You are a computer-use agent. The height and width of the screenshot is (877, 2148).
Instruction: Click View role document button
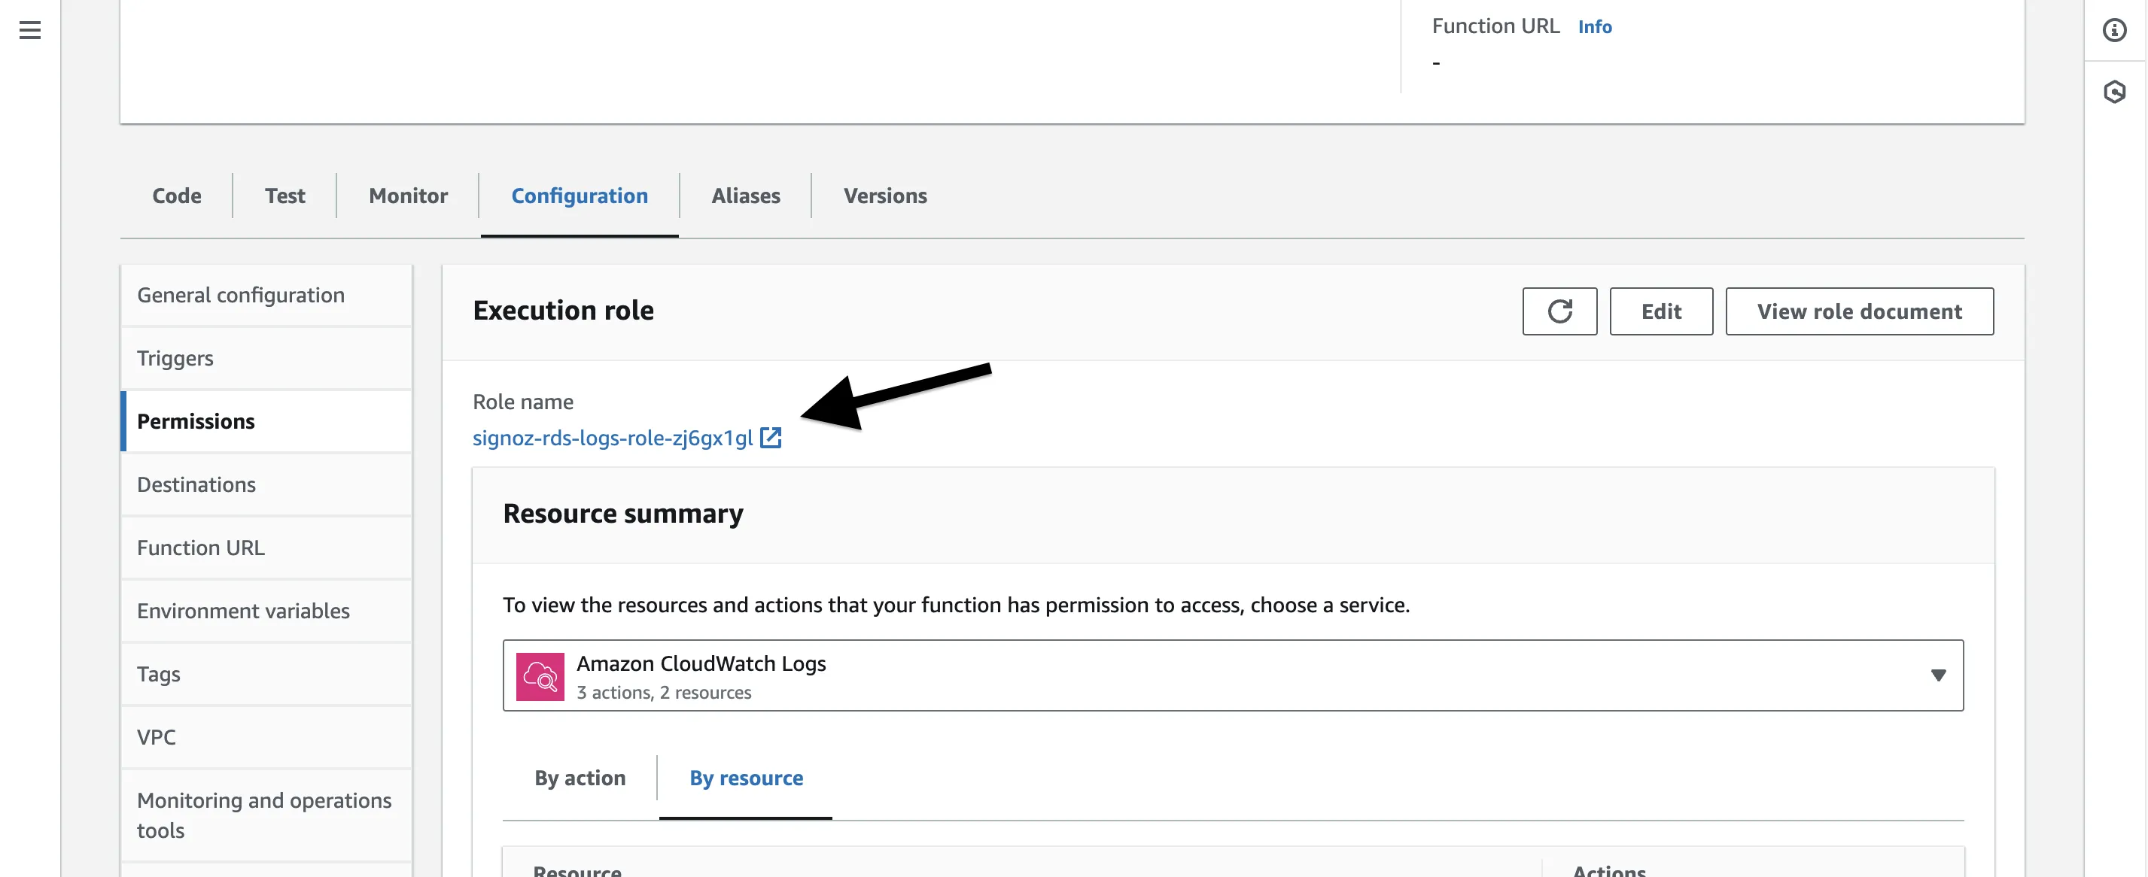tap(1859, 311)
